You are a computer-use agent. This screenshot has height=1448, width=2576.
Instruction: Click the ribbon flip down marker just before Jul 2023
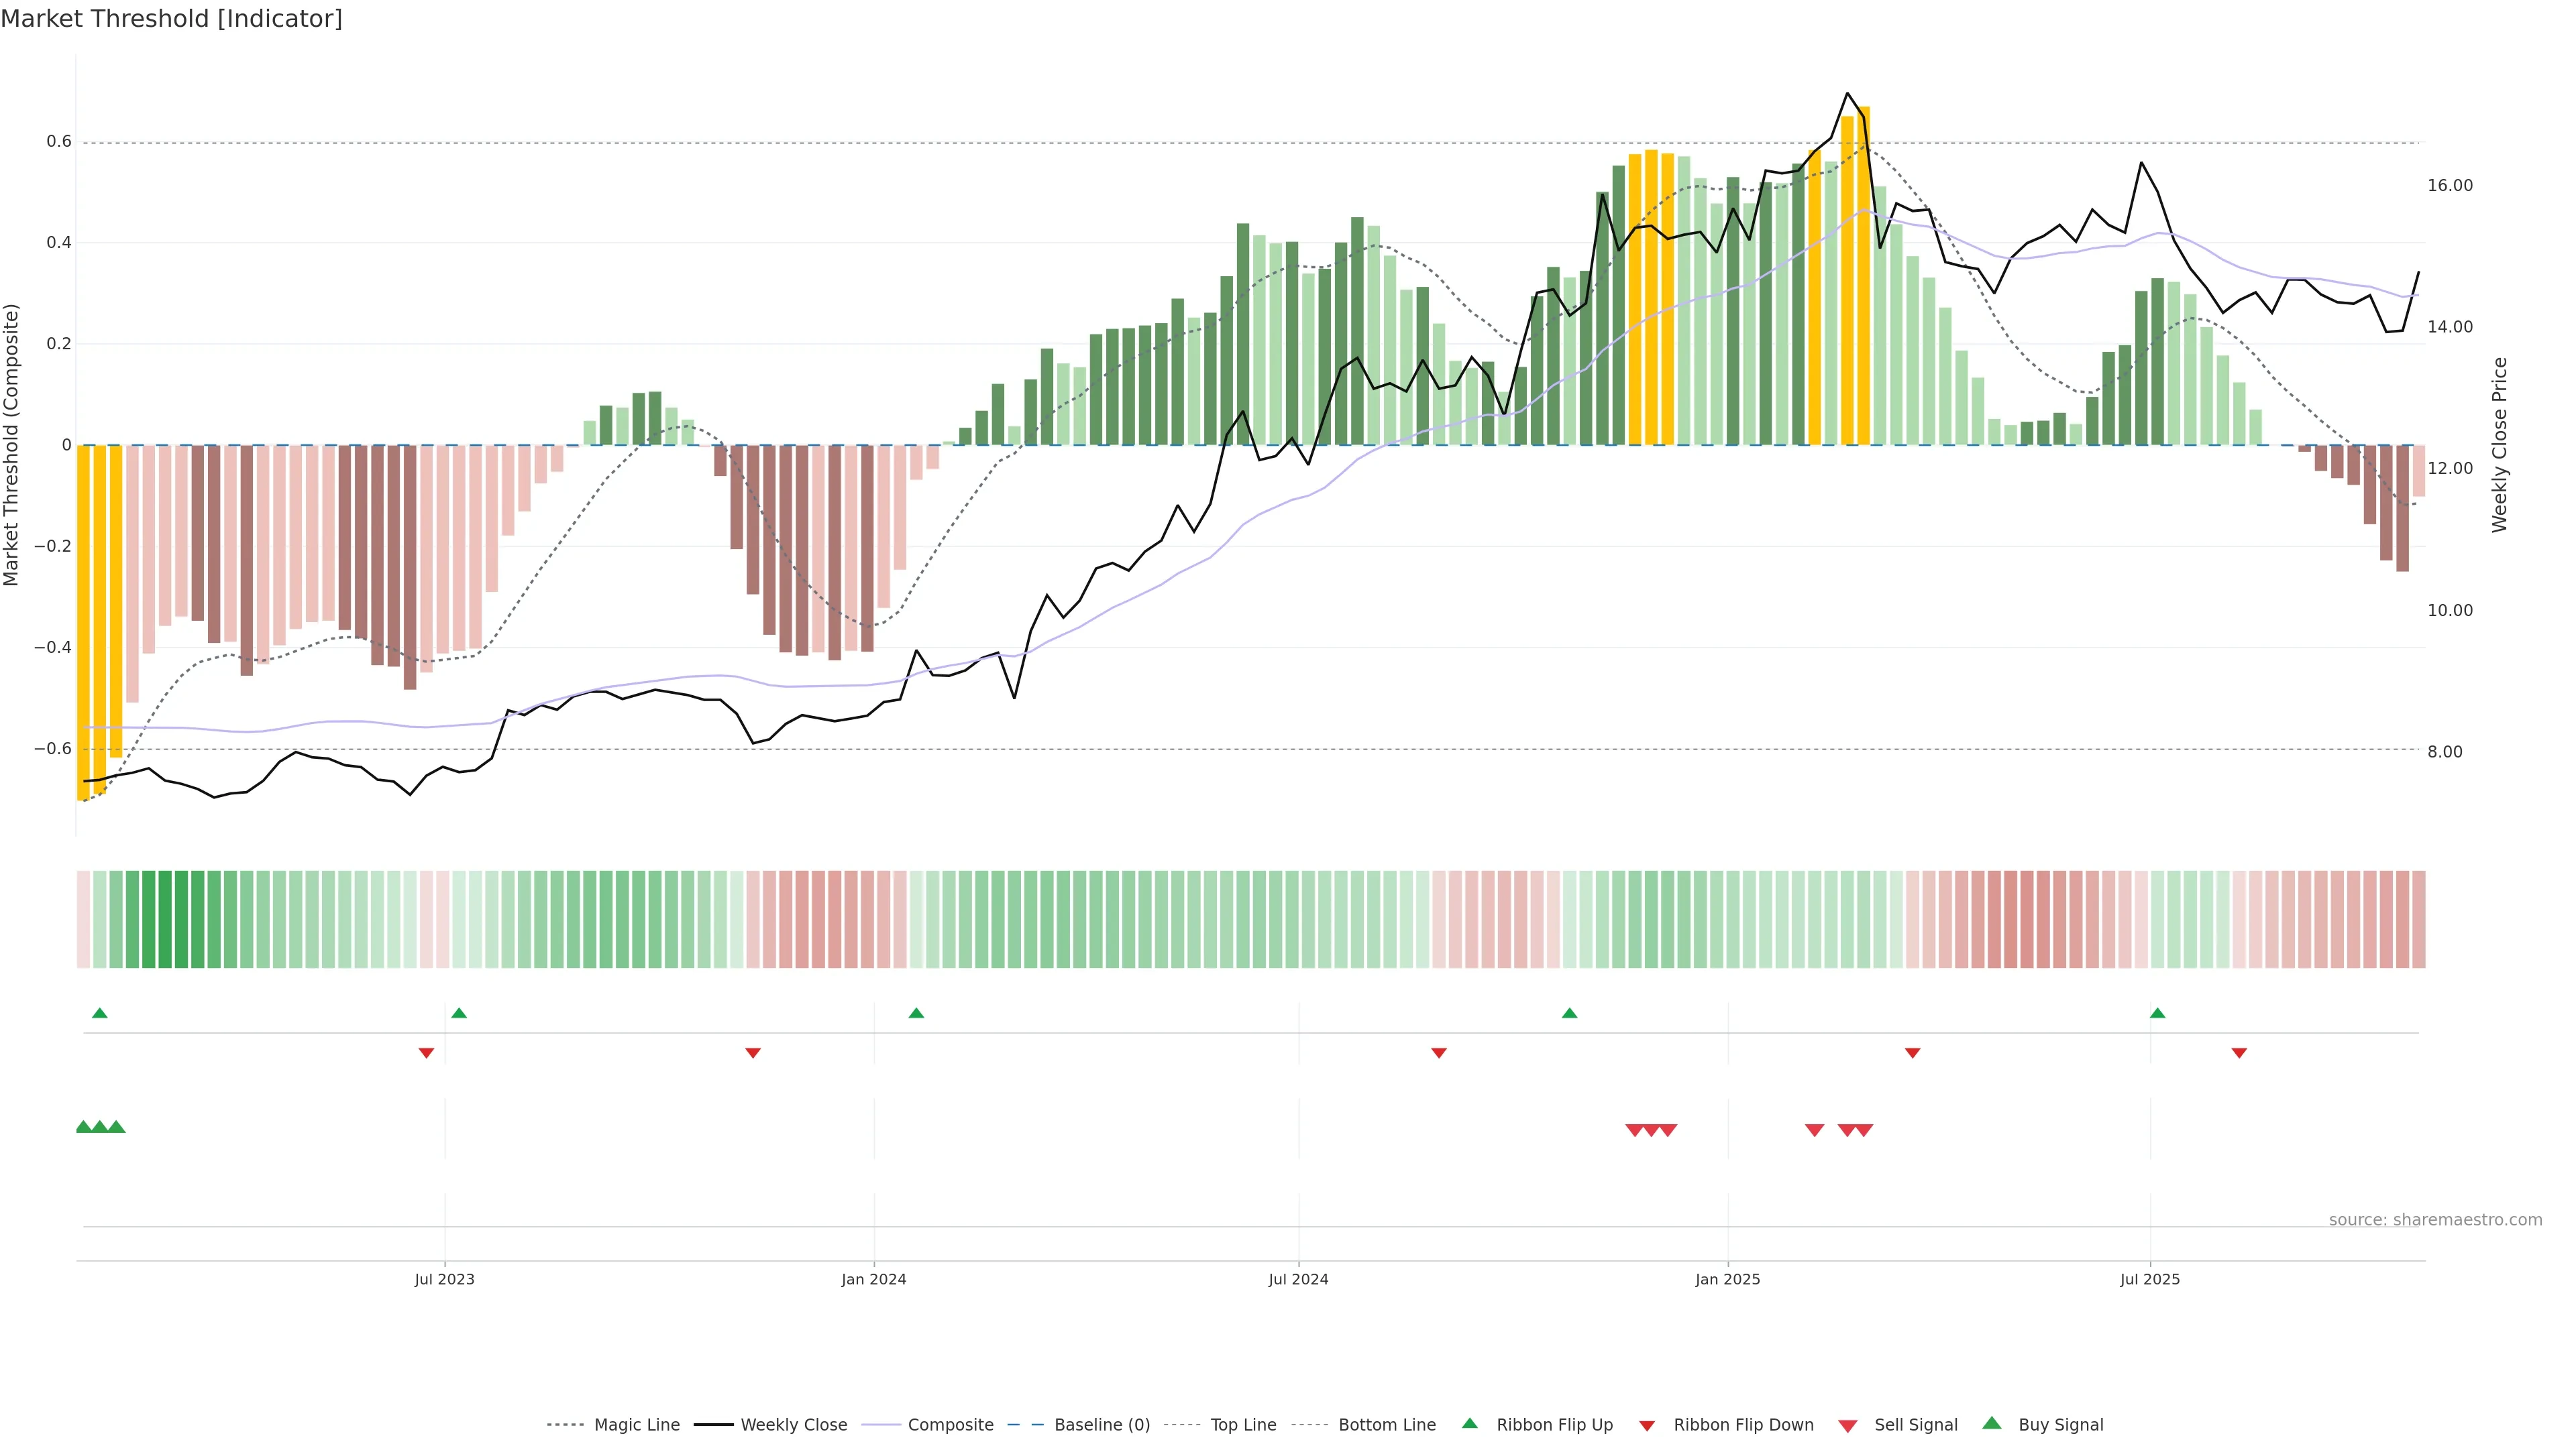tap(426, 1052)
